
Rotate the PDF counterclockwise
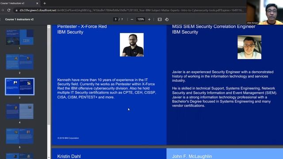coord(167,19)
